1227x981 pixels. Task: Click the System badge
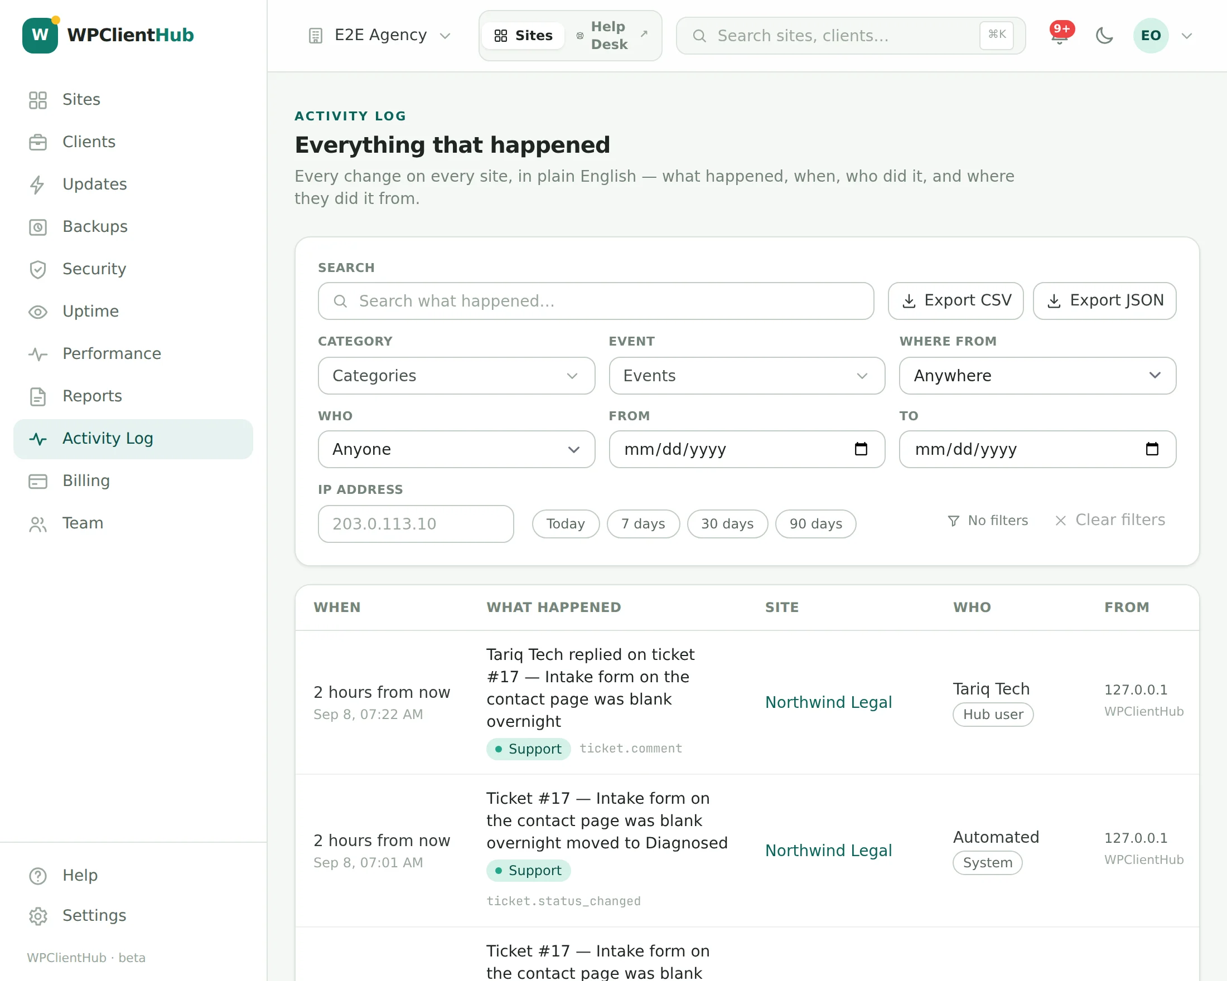987,863
